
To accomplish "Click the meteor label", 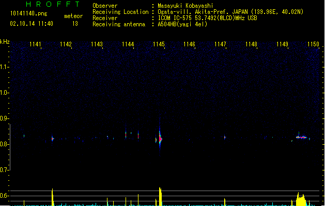I will pyautogui.click(x=73, y=16).
